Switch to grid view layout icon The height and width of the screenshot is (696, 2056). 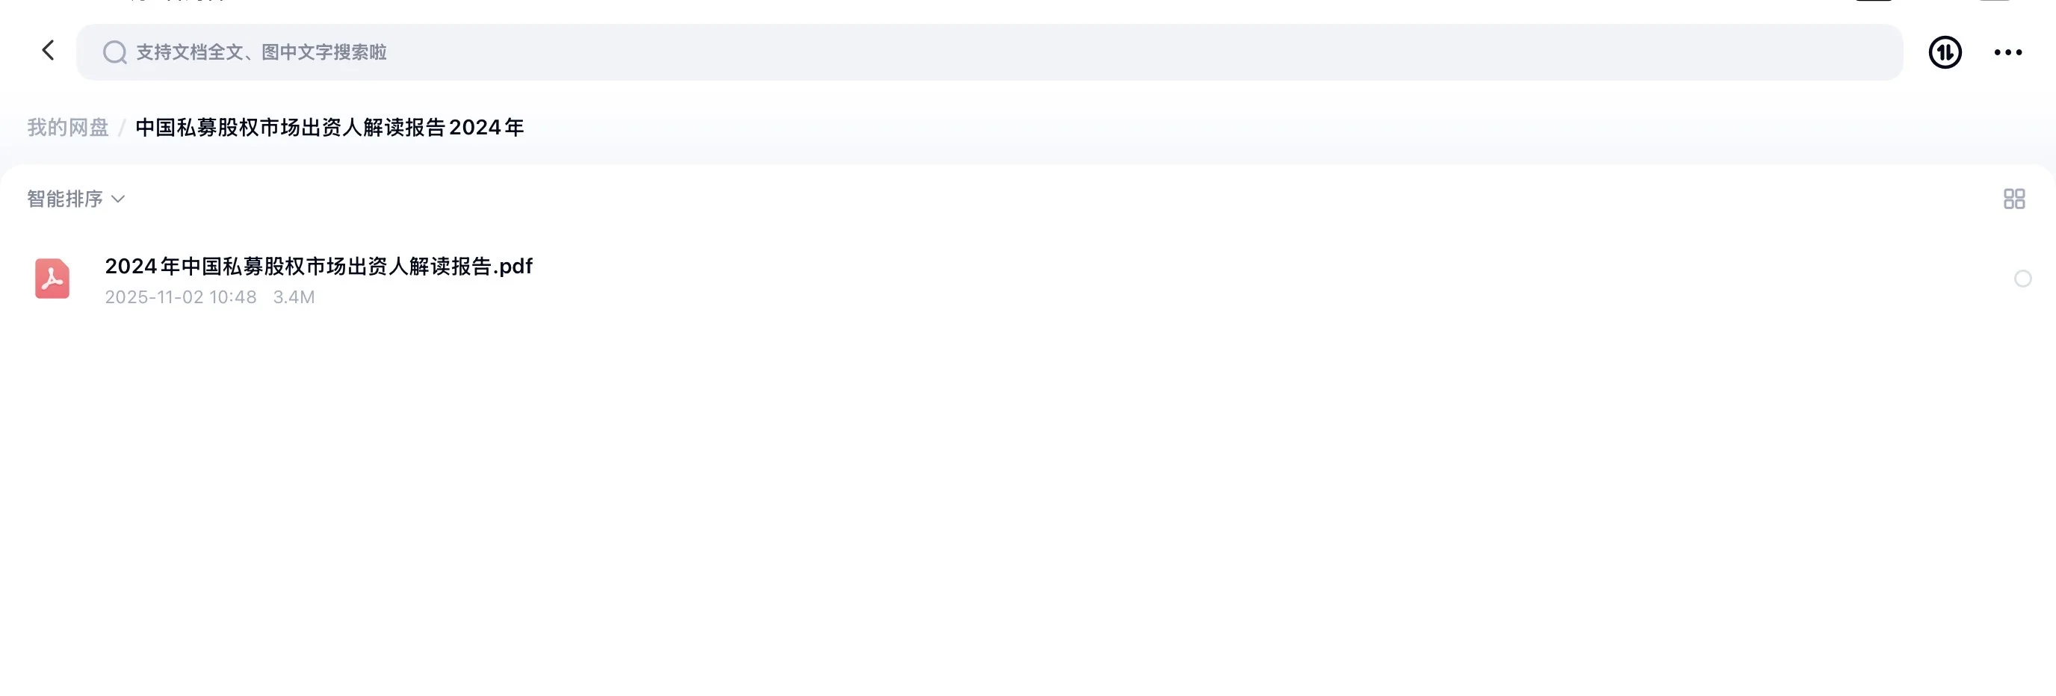tap(2013, 199)
